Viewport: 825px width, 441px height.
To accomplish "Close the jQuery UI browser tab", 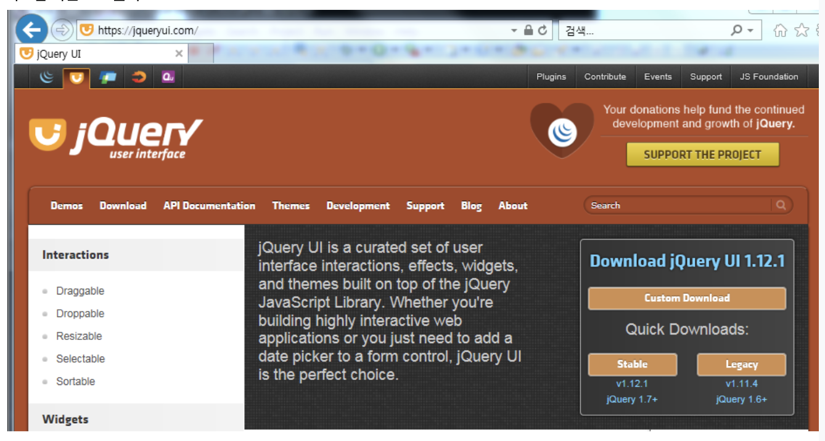I will pyautogui.click(x=179, y=54).
